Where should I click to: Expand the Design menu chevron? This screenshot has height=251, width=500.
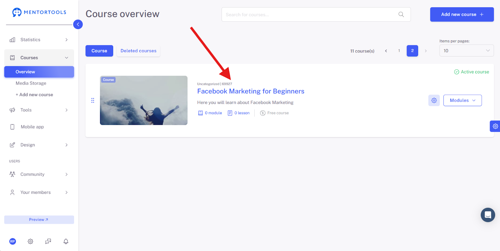click(67, 145)
